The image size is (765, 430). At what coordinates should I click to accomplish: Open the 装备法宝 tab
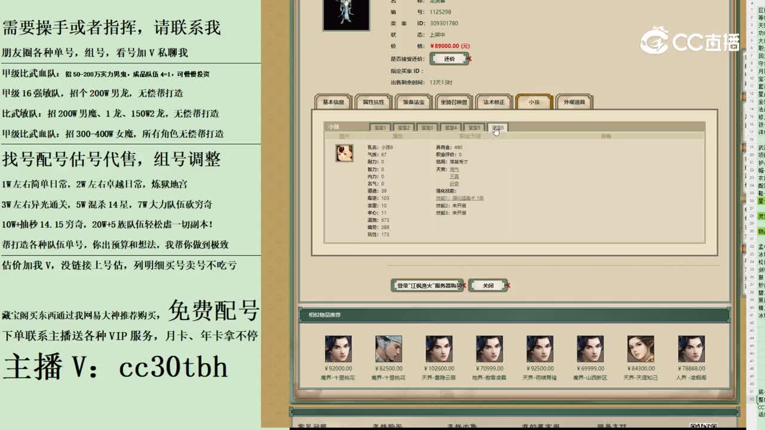pyautogui.click(x=414, y=102)
